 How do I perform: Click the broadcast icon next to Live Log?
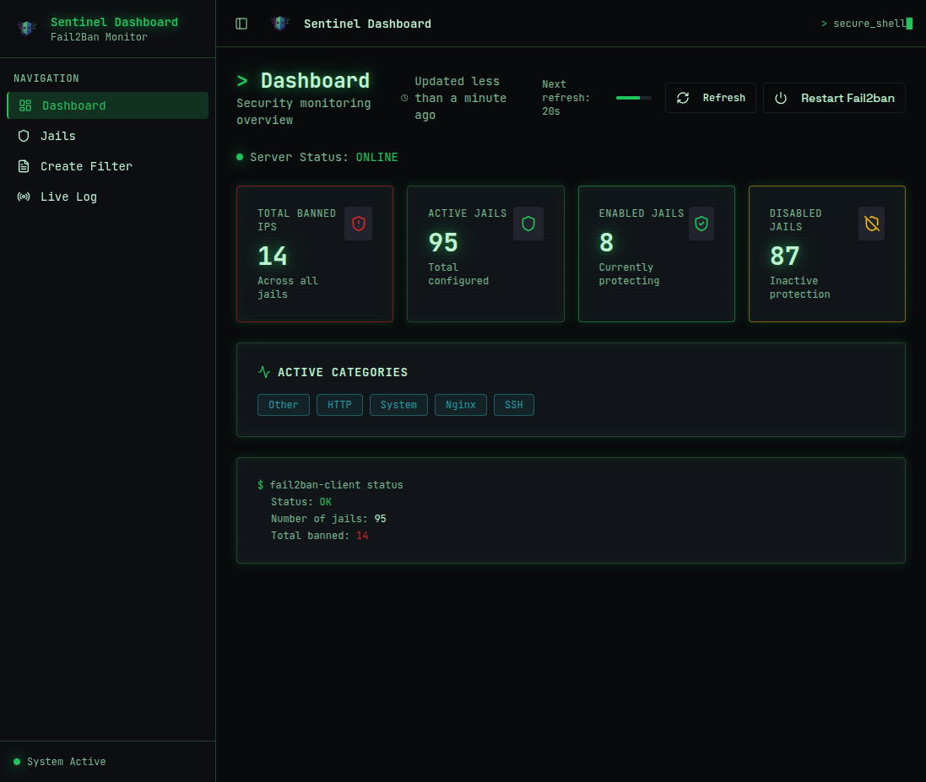pos(24,197)
